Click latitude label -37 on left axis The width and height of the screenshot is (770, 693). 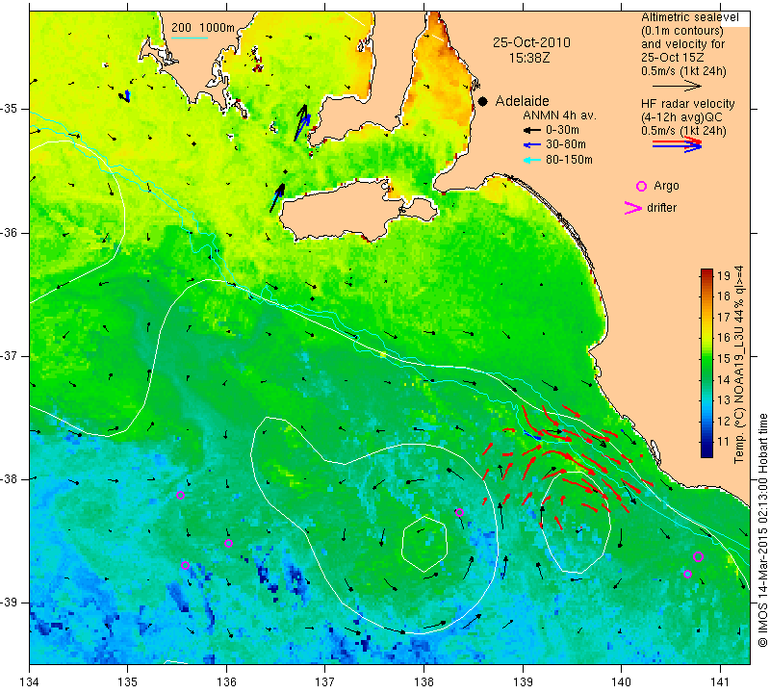[10, 355]
